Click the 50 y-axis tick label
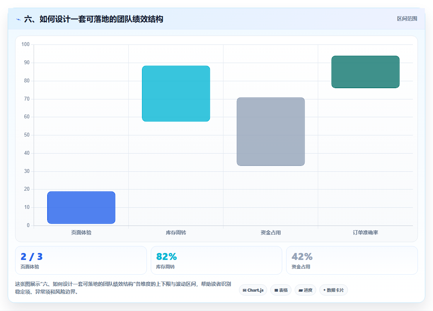This screenshot has width=433, height=311. pyautogui.click(x=27, y=135)
